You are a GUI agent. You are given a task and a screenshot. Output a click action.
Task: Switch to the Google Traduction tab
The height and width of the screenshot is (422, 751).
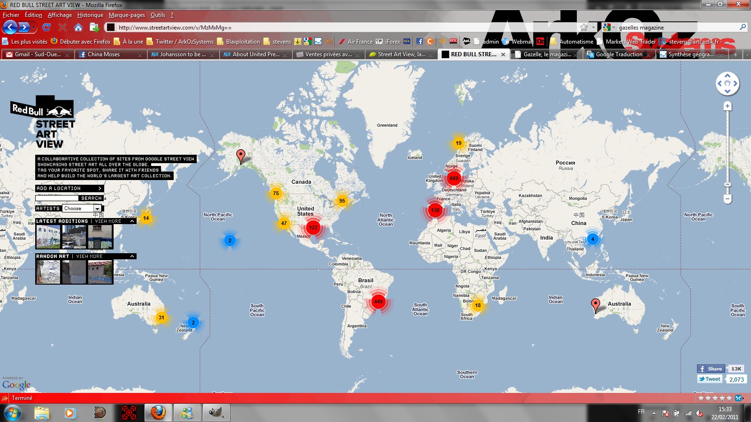tap(619, 54)
